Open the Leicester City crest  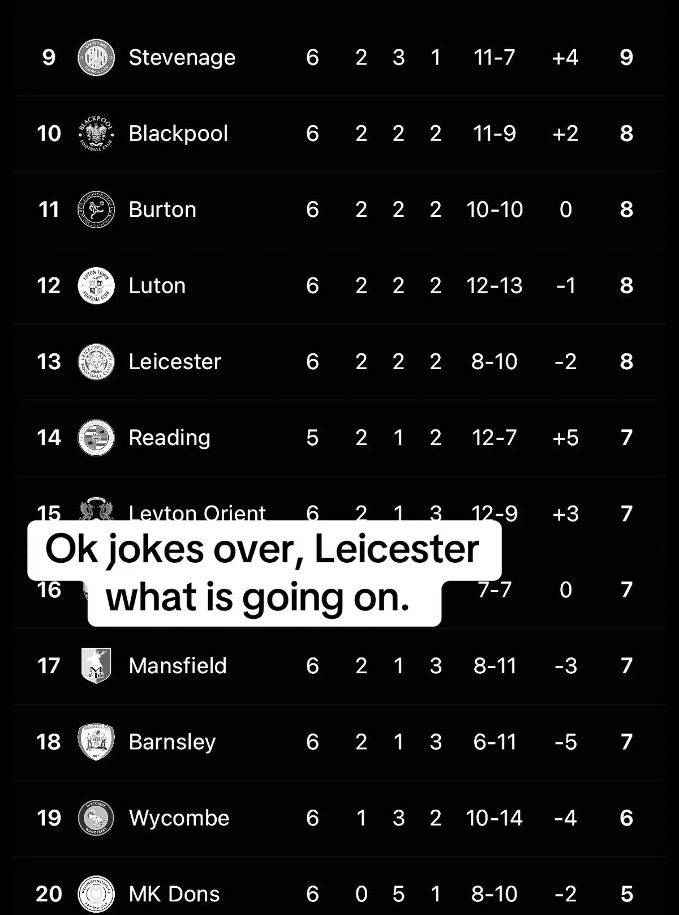(x=96, y=361)
